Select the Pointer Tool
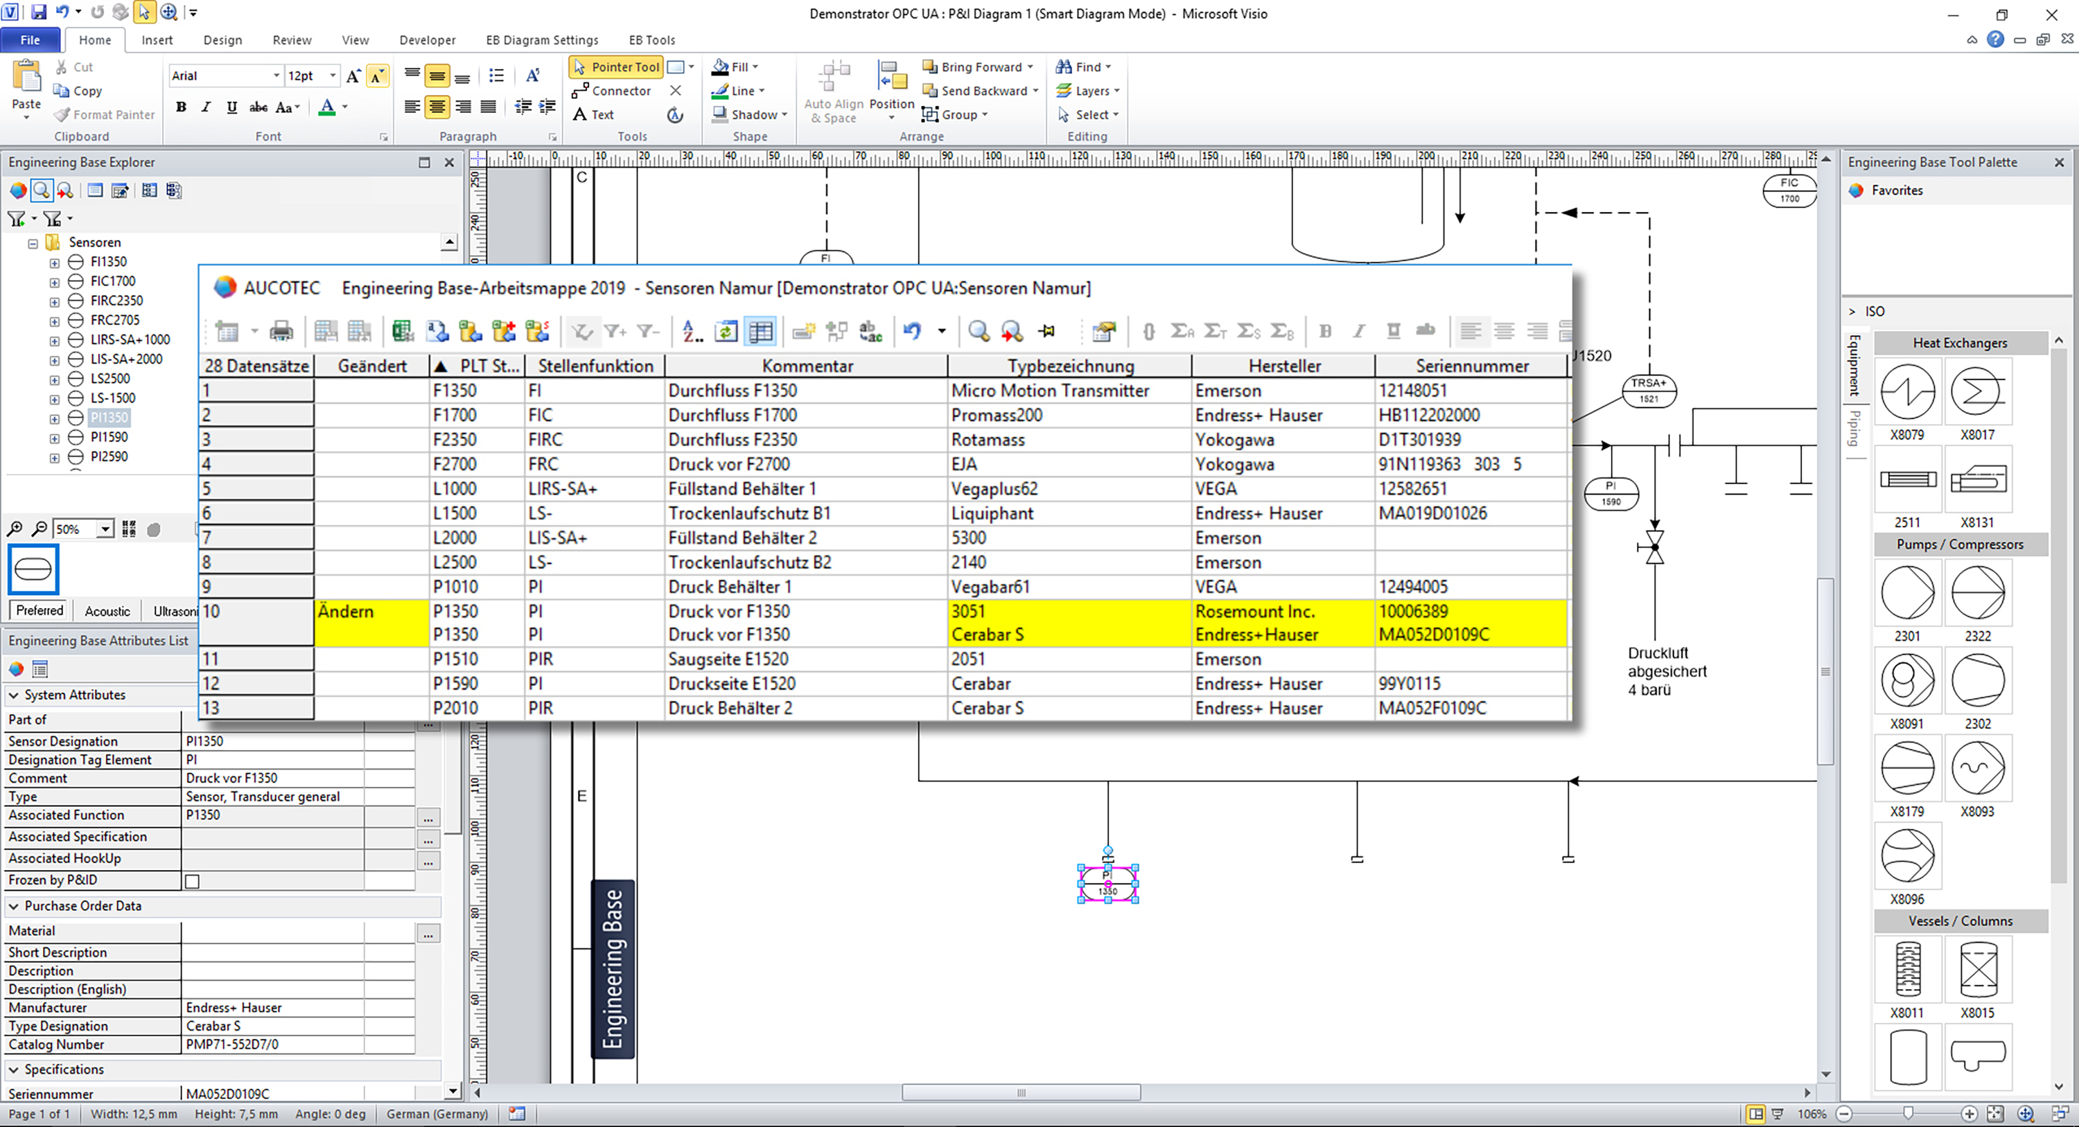 coord(616,67)
